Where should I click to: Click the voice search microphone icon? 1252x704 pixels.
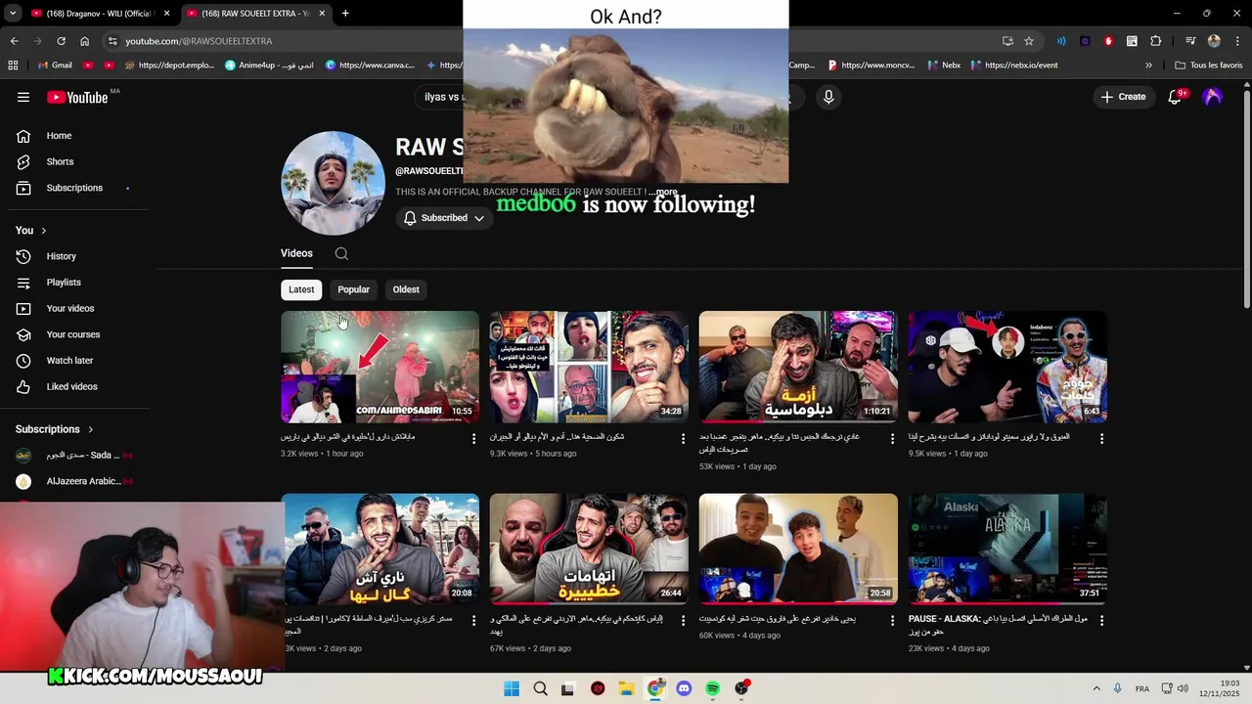tap(828, 97)
